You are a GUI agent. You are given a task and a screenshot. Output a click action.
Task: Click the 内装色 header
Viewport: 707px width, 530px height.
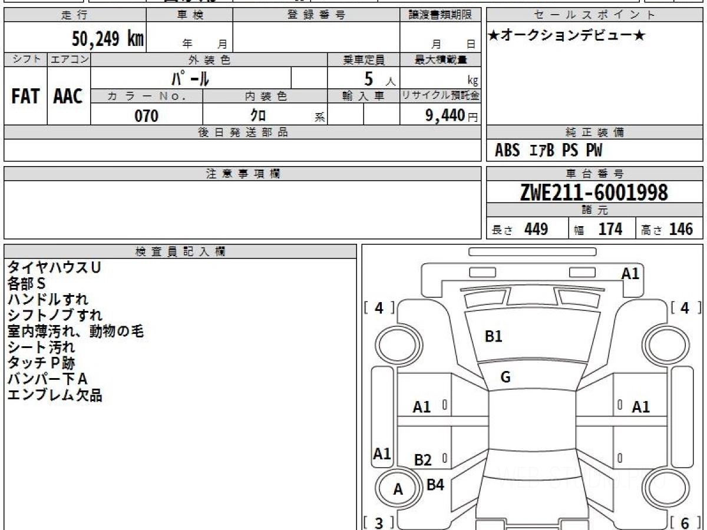pyautogui.click(x=265, y=97)
